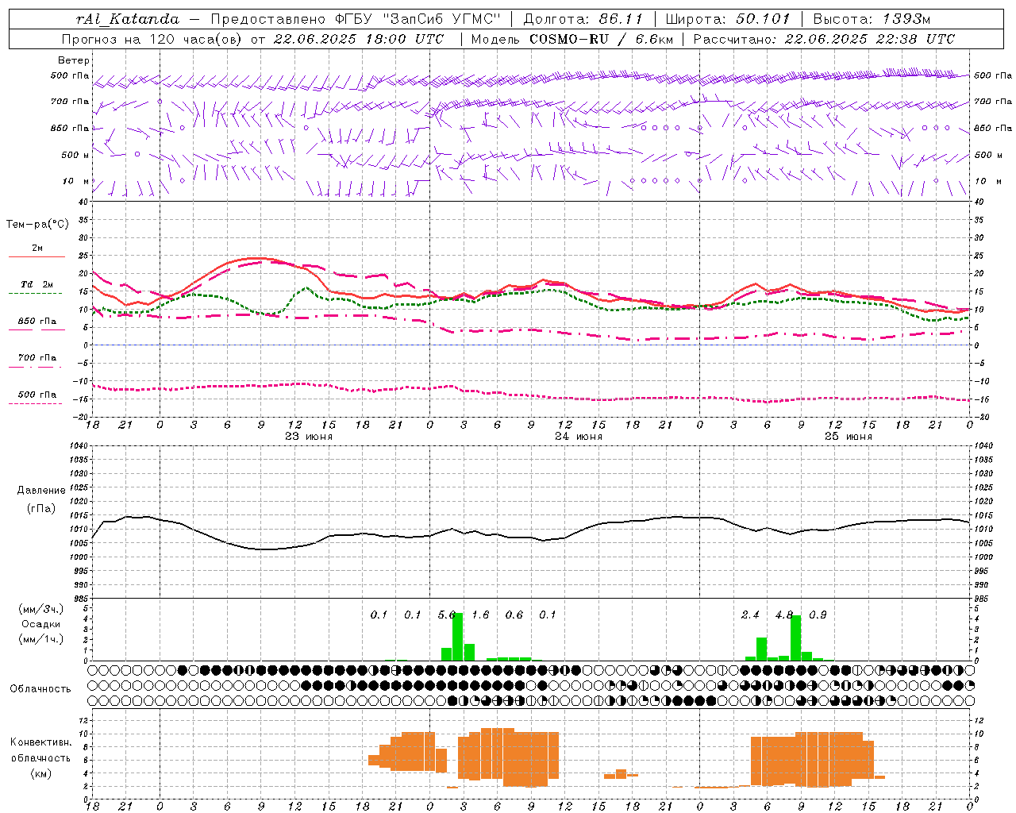Click the Конвективн. convective cloud label

40,742
